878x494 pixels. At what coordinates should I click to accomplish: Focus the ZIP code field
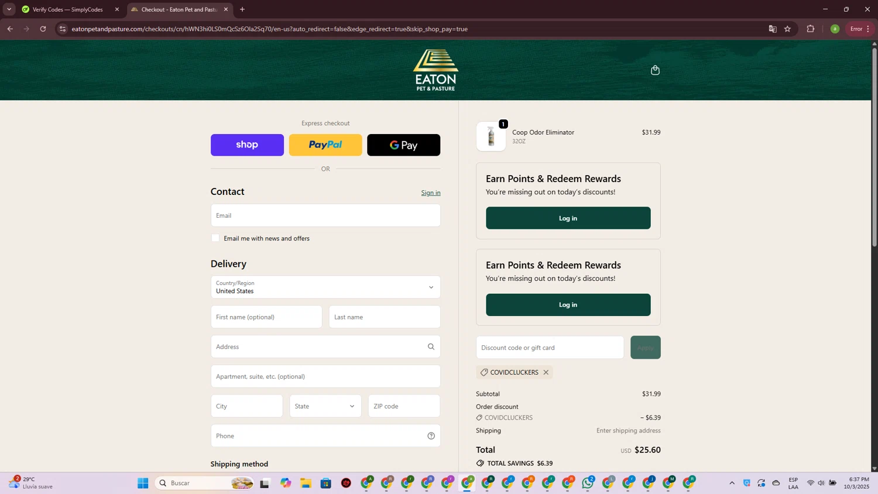tap(404, 406)
